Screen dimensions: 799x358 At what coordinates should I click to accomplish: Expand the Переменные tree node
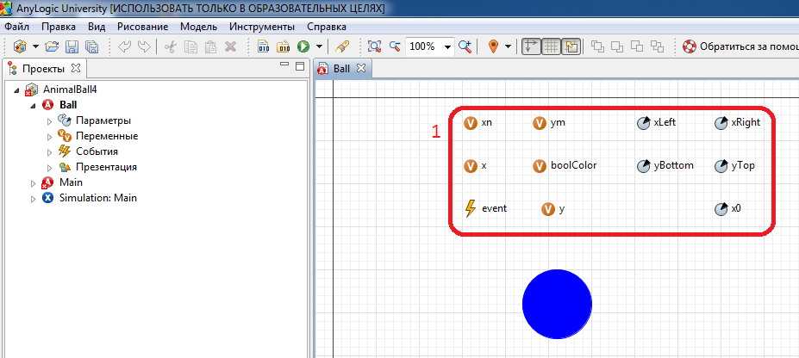click(49, 137)
